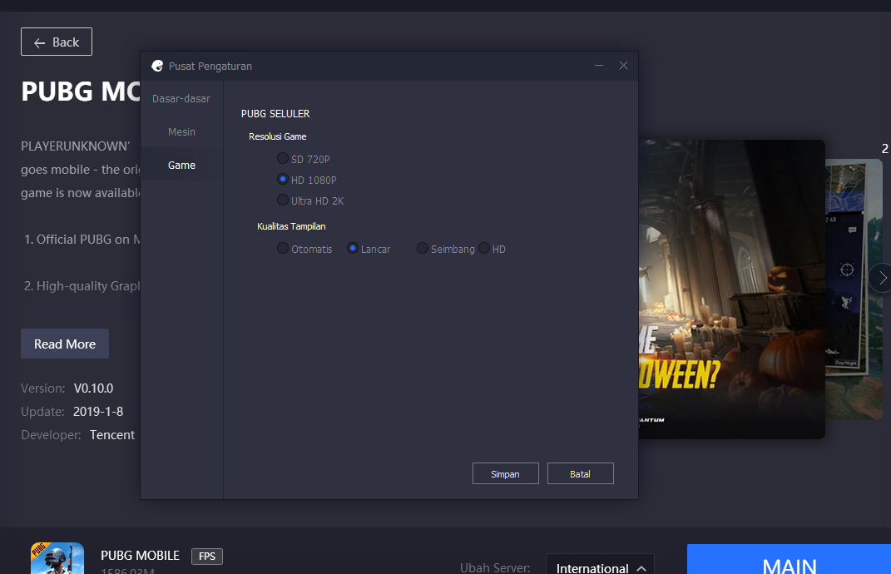Click the FPS genre tag
Viewport: 891px width, 574px height.
point(207,557)
